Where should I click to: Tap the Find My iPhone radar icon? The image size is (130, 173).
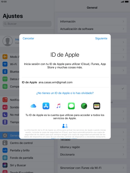click(x=84, y=106)
